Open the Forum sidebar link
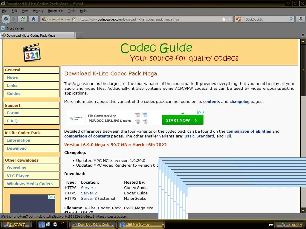Image resolution: width=306 pixels, height=229 pixels. click(x=13, y=113)
